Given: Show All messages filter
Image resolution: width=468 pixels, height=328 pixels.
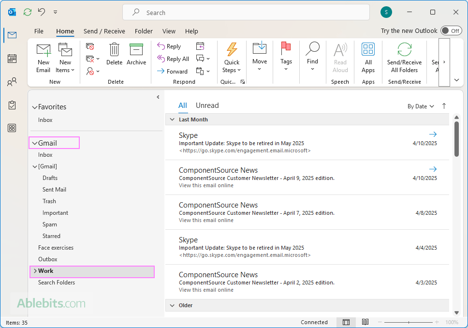Looking at the screenshot, I should pyautogui.click(x=183, y=105).
